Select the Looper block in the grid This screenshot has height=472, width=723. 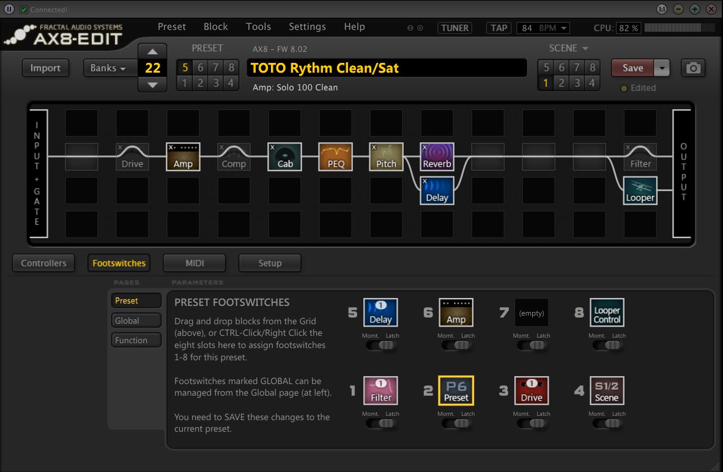pyautogui.click(x=640, y=190)
